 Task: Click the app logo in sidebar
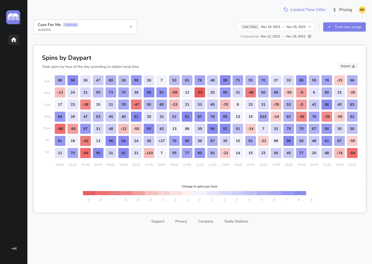coord(13,17)
